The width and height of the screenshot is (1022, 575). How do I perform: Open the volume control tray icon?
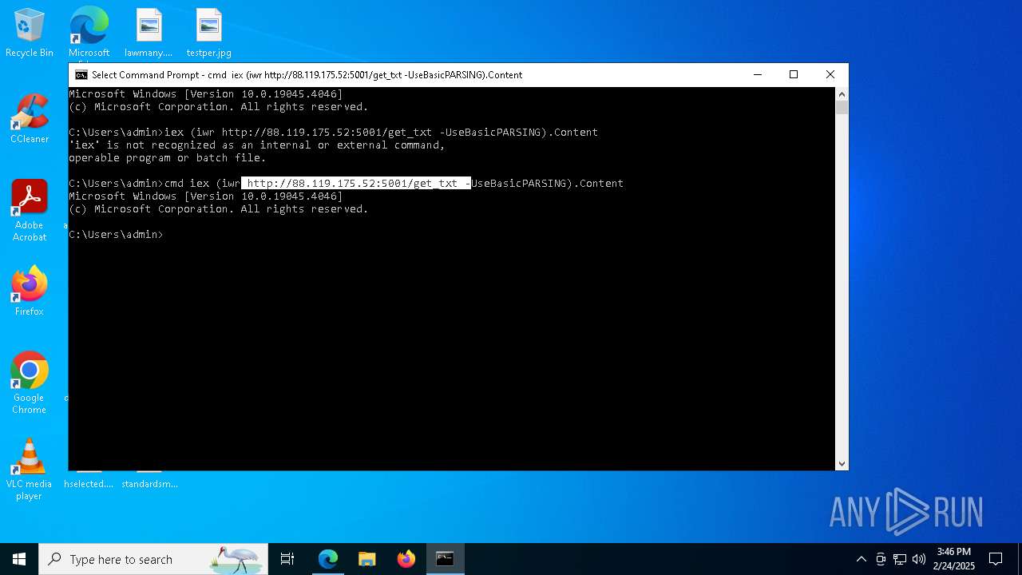[919, 559]
